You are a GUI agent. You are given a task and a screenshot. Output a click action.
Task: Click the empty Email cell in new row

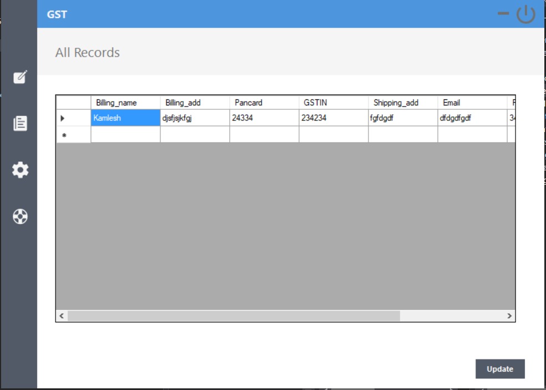(x=472, y=134)
